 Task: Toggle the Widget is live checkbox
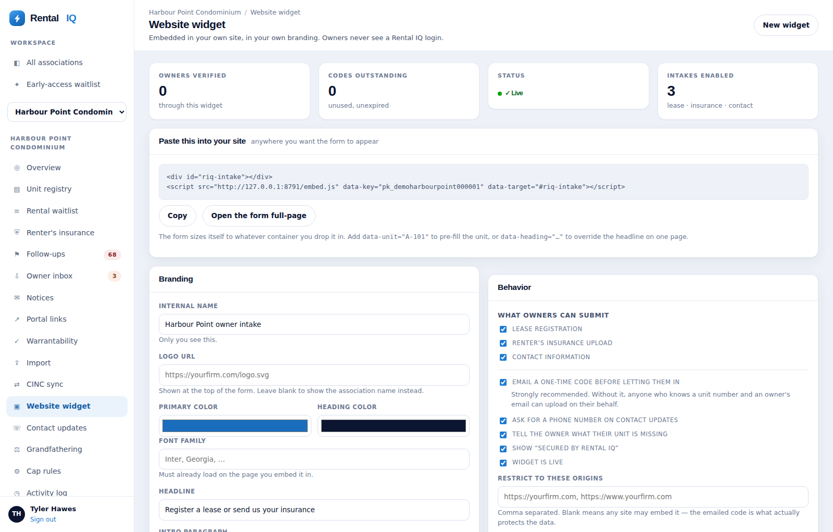click(503, 463)
